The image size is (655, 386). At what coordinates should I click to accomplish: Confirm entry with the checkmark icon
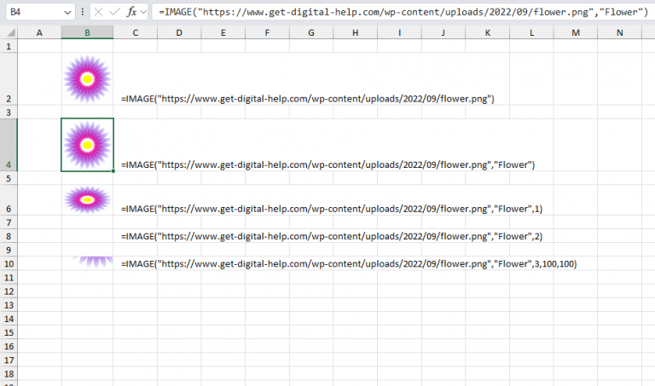(x=114, y=12)
